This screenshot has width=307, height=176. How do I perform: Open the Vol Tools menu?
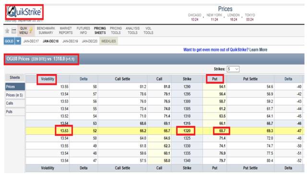(148, 30)
